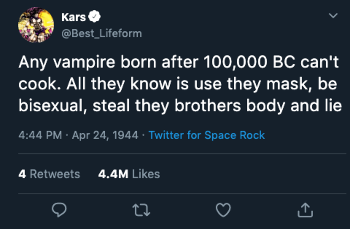Open the Twitter for Space Rock link
This screenshot has width=350, height=229.
pos(206,135)
